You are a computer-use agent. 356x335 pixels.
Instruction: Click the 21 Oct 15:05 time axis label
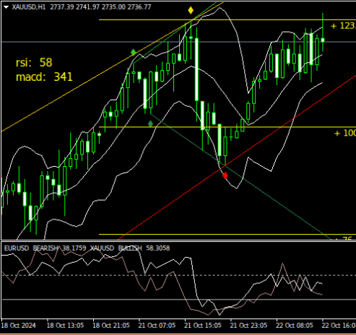(203, 326)
